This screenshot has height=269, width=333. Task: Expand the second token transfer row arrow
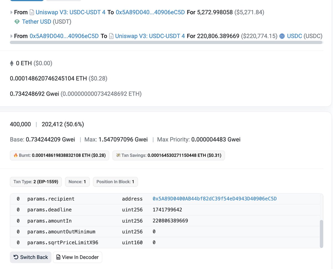tap(11, 36)
